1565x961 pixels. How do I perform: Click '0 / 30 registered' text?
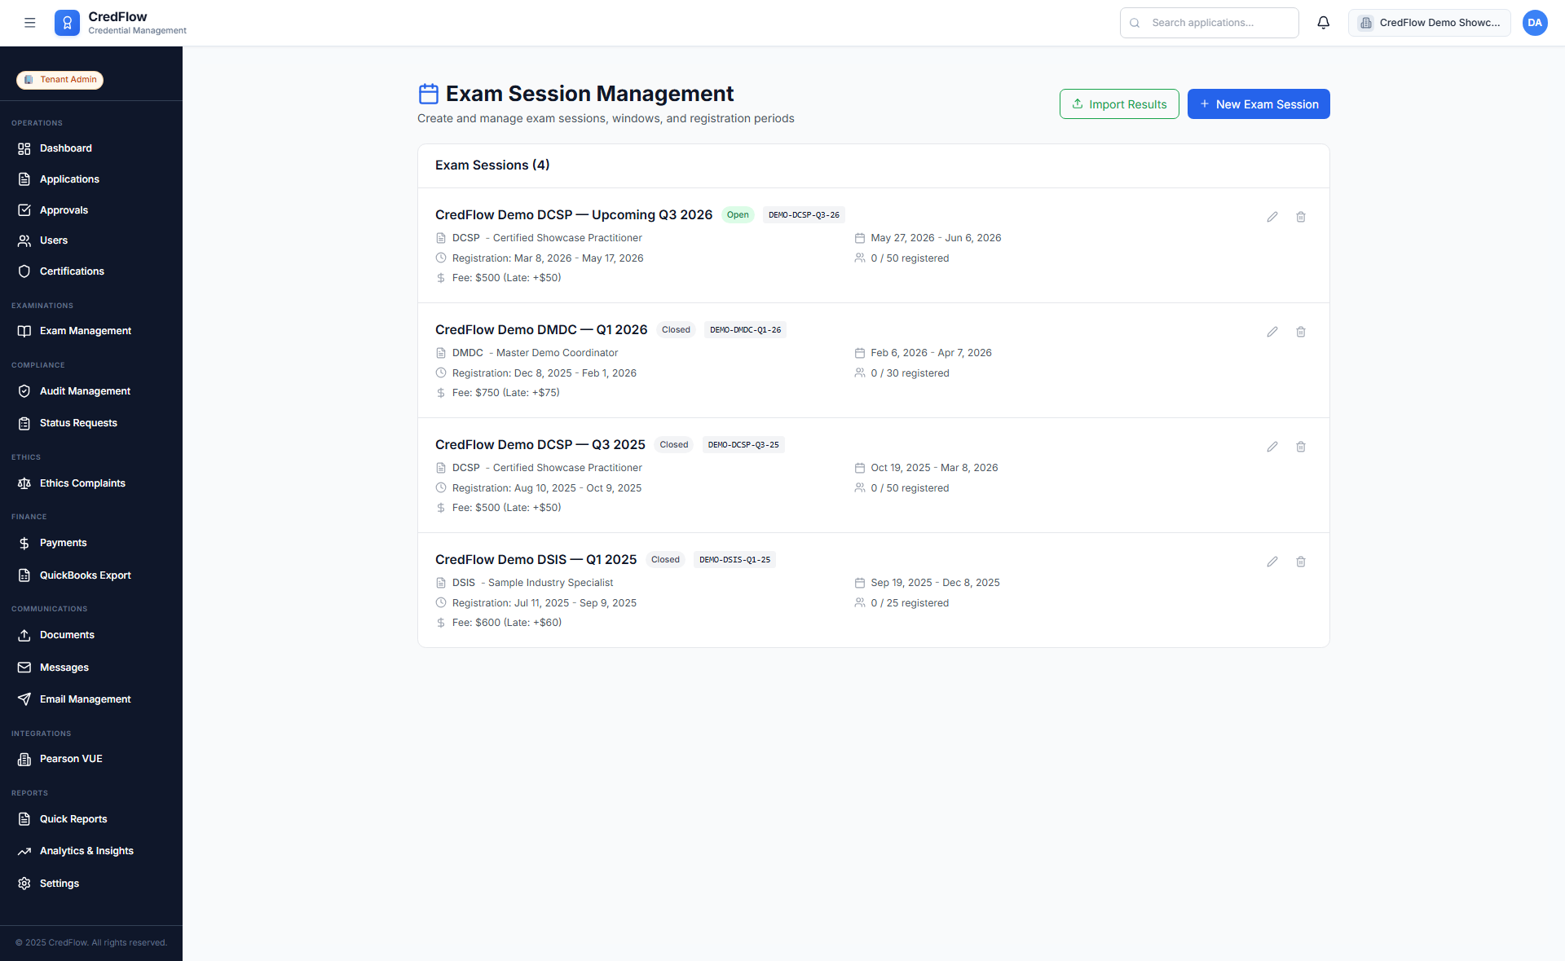(910, 373)
